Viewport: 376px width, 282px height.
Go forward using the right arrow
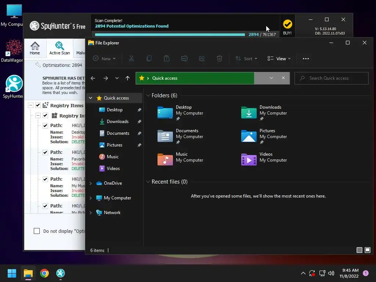tap(105, 78)
